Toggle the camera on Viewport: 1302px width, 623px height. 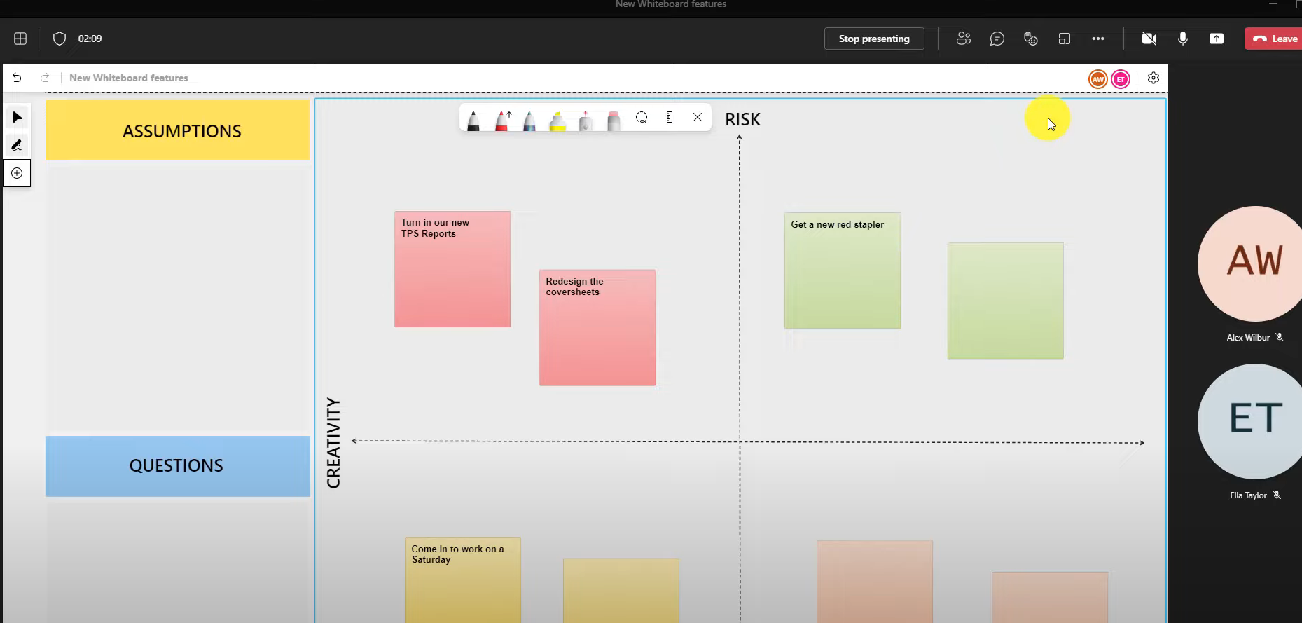1149,39
